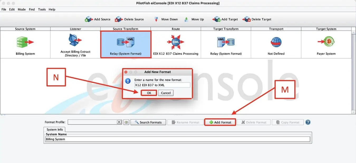Click the Target Transform column header

(226, 29)
